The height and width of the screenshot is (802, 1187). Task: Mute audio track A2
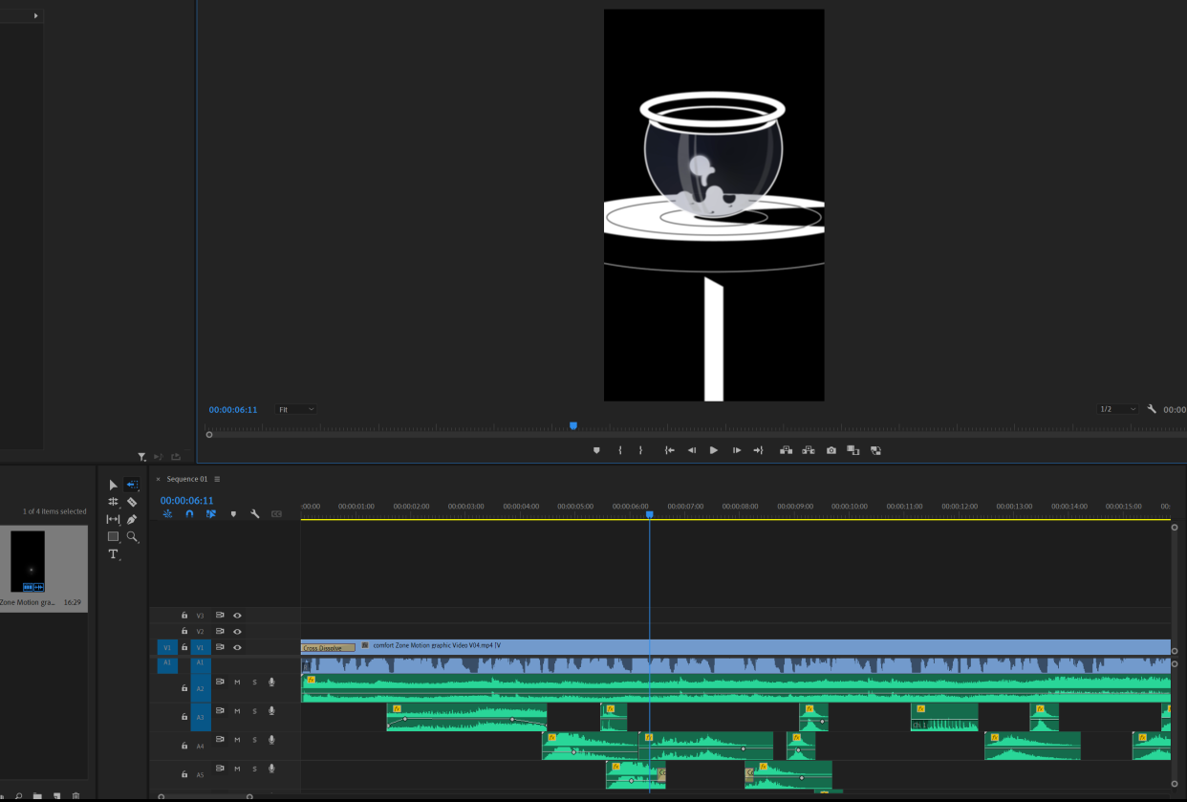point(237,682)
